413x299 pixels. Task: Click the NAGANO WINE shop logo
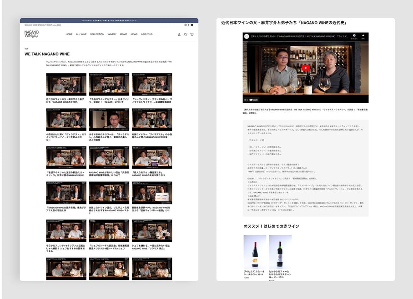[31, 34]
